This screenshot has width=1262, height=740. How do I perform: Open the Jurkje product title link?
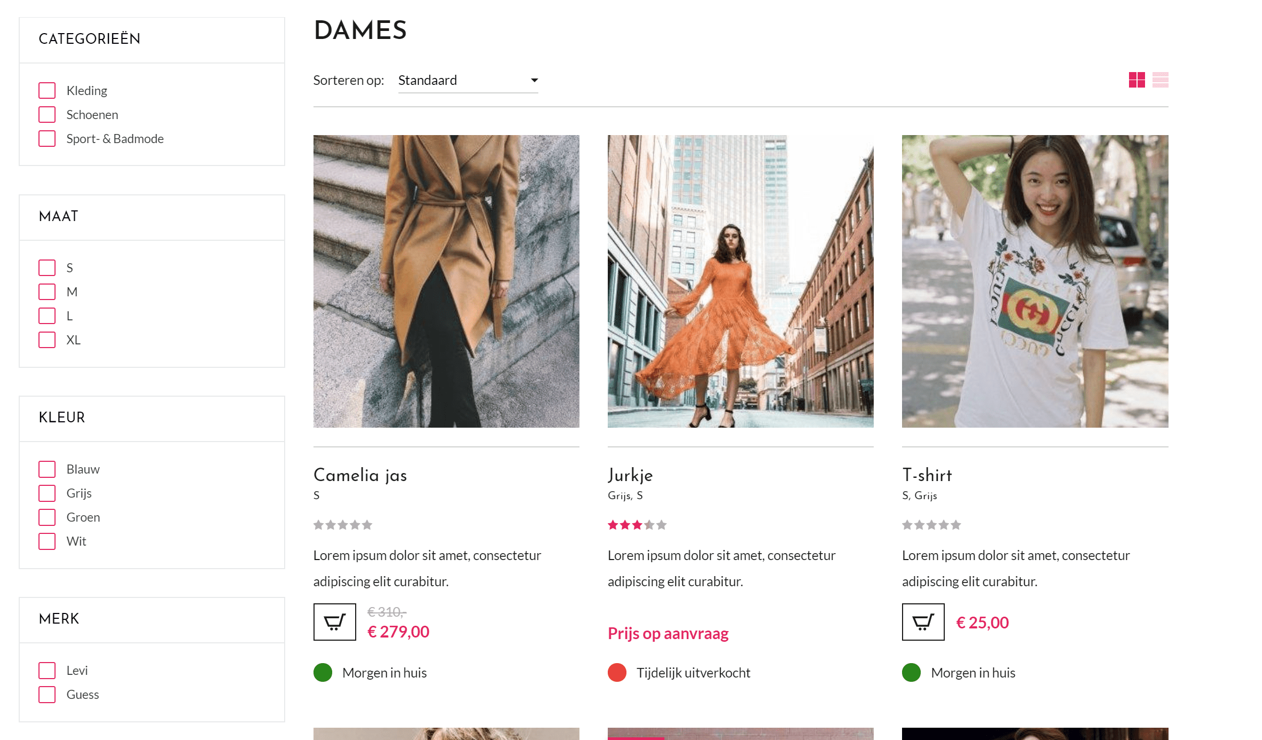pos(630,475)
